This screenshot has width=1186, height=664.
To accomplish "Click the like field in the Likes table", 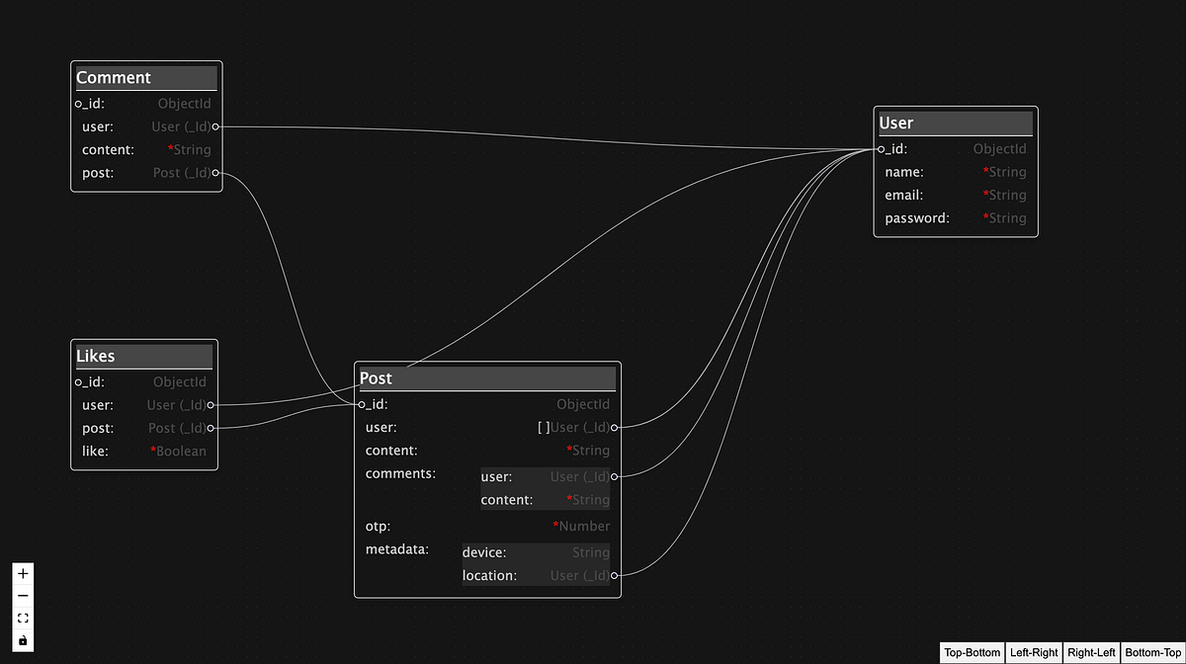I will 142,451.
